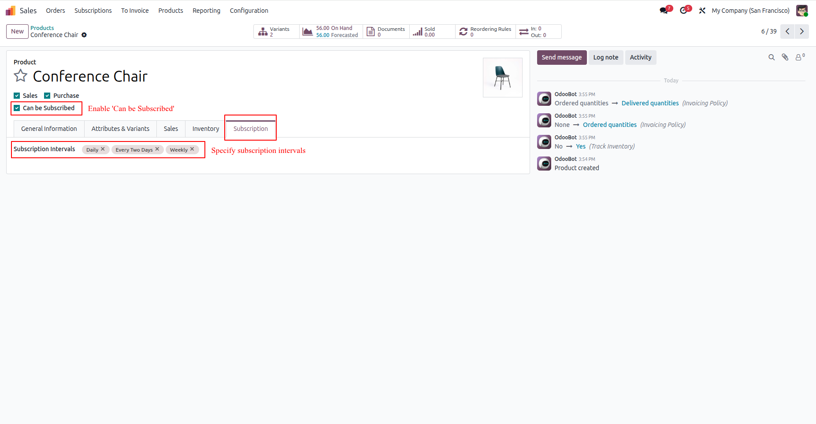Open the conversations chat icon

click(x=664, y=11)
